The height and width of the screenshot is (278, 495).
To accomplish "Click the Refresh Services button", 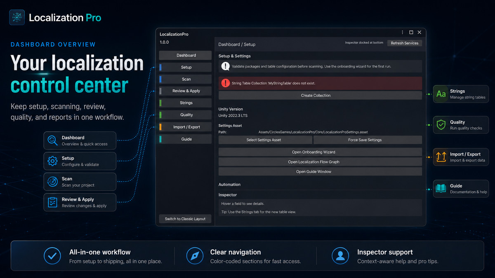I will pos(405,43).
